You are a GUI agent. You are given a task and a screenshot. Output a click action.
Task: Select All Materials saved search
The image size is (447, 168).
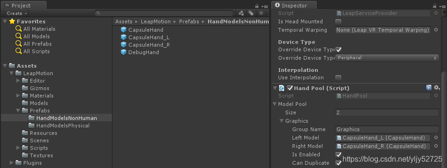pyautogui.click(x=39, y=29)
